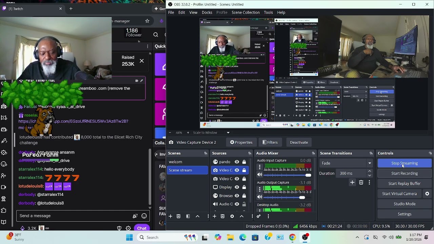Open preview Scale to Window dropdown
The width and height of the screenshot is (434, 244).
[211, 133]
